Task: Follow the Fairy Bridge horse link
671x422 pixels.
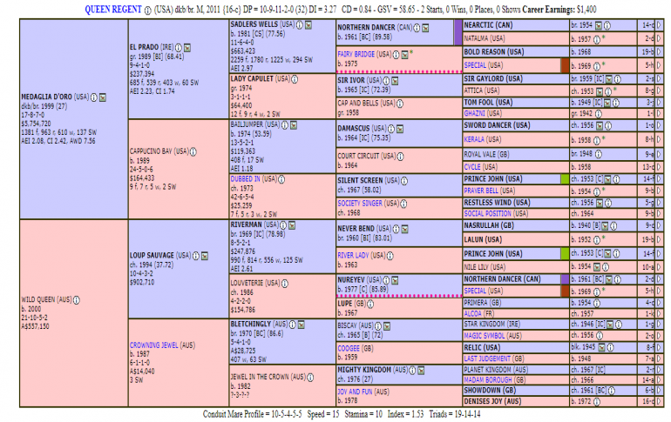Action: click(x=356, y=54)
